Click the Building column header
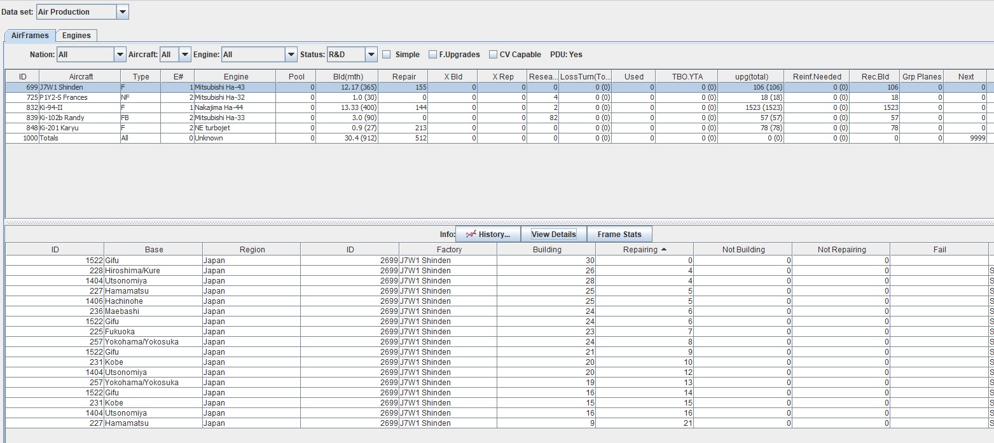The height and width of the screenshot is (443, 994). (x=546, y=250)
